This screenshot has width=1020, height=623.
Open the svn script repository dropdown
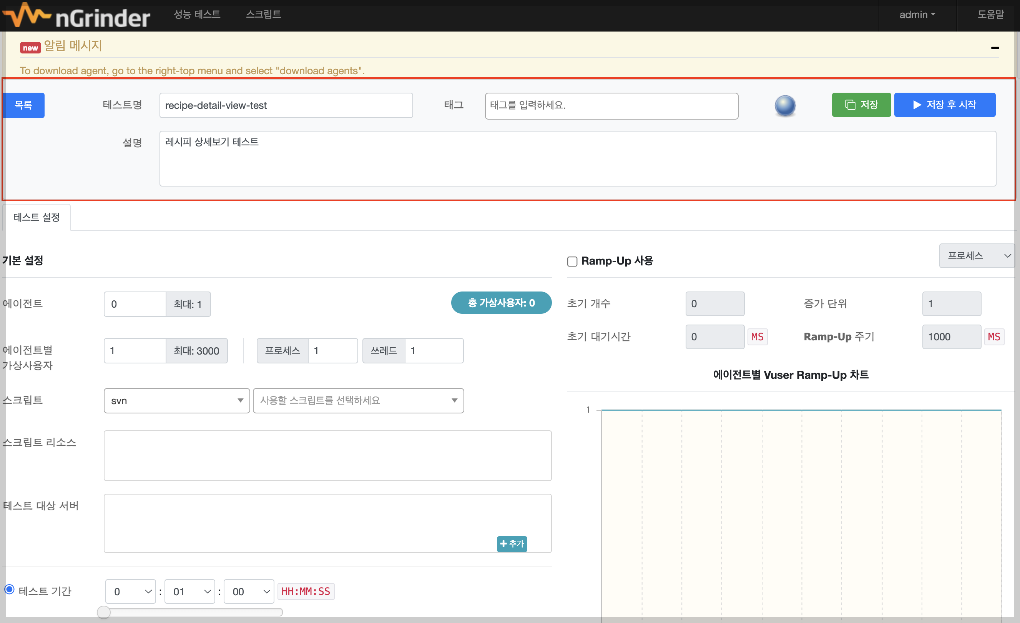point(176,401)
